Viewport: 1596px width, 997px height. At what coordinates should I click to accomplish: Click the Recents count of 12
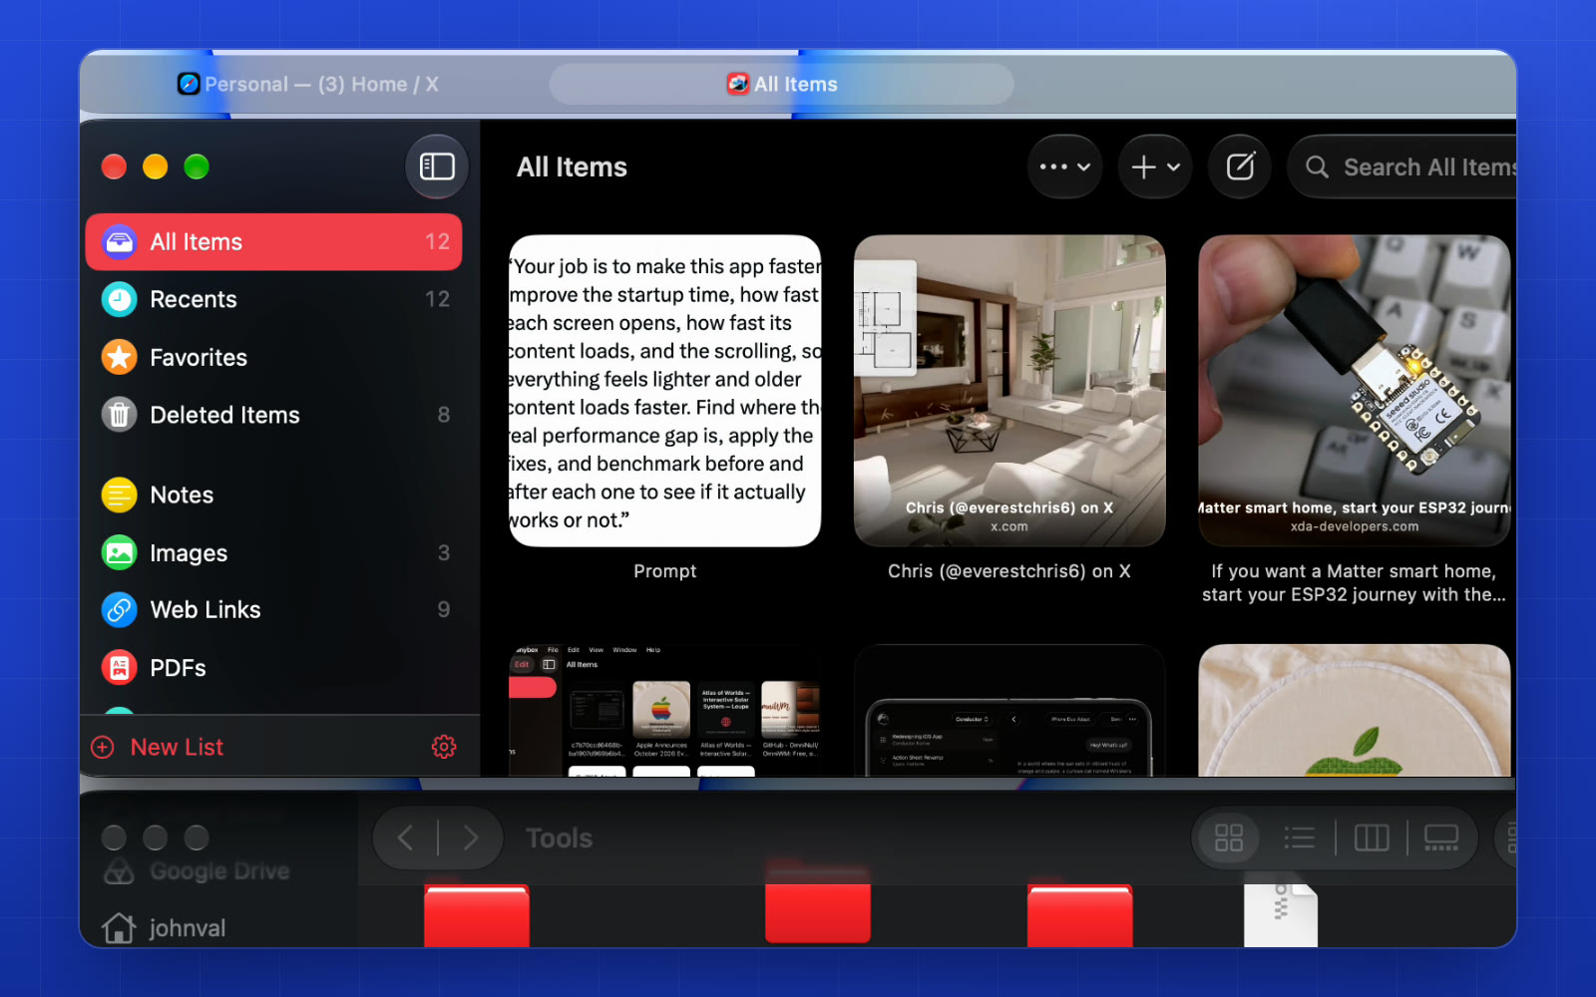coord(437,299)
